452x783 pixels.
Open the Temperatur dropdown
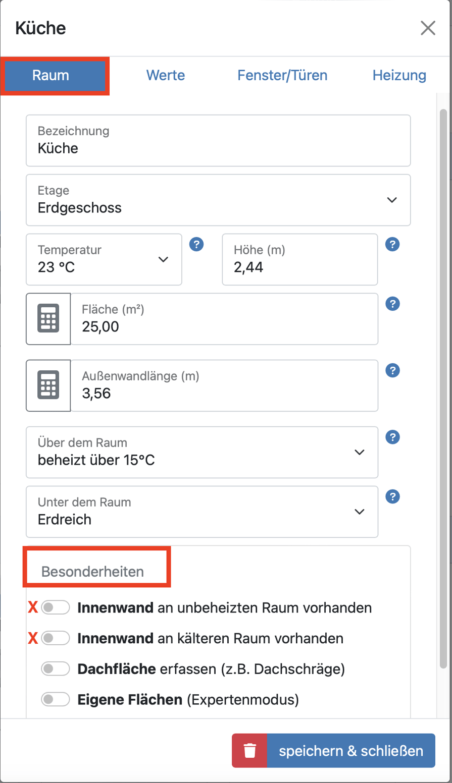(x=163, y=259)
